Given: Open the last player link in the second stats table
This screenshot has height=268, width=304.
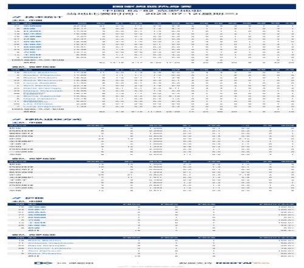Looking at the screenshot, I should pyautogui.click(x=42, y=107).
